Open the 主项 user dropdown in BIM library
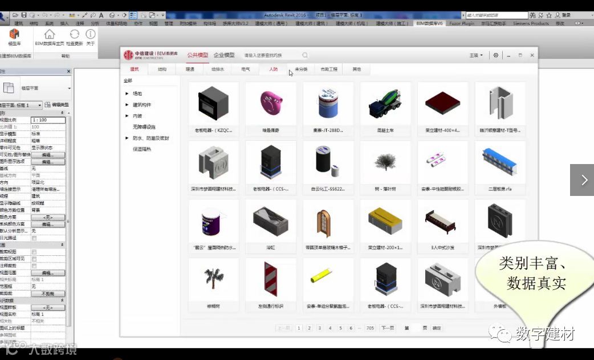The width and height of the screenshot is (594, 360). (476, 55)
